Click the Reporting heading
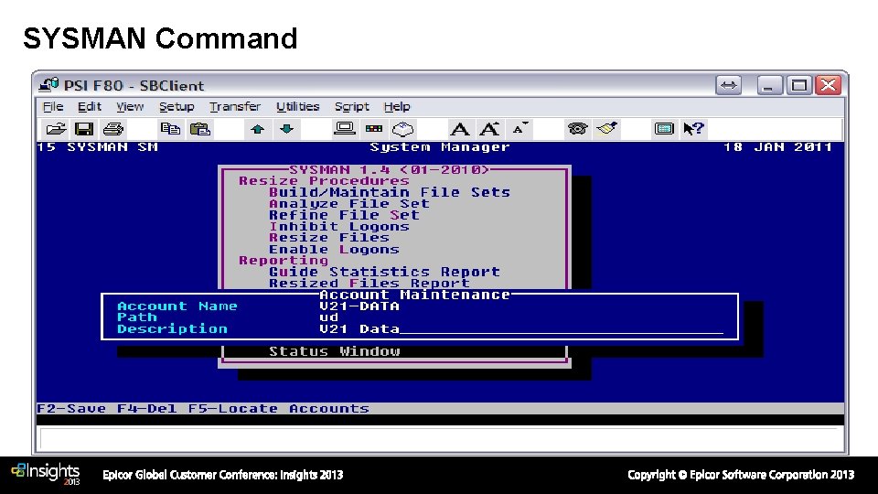Viewport: 878px width, 494px height. pos(284,261)
